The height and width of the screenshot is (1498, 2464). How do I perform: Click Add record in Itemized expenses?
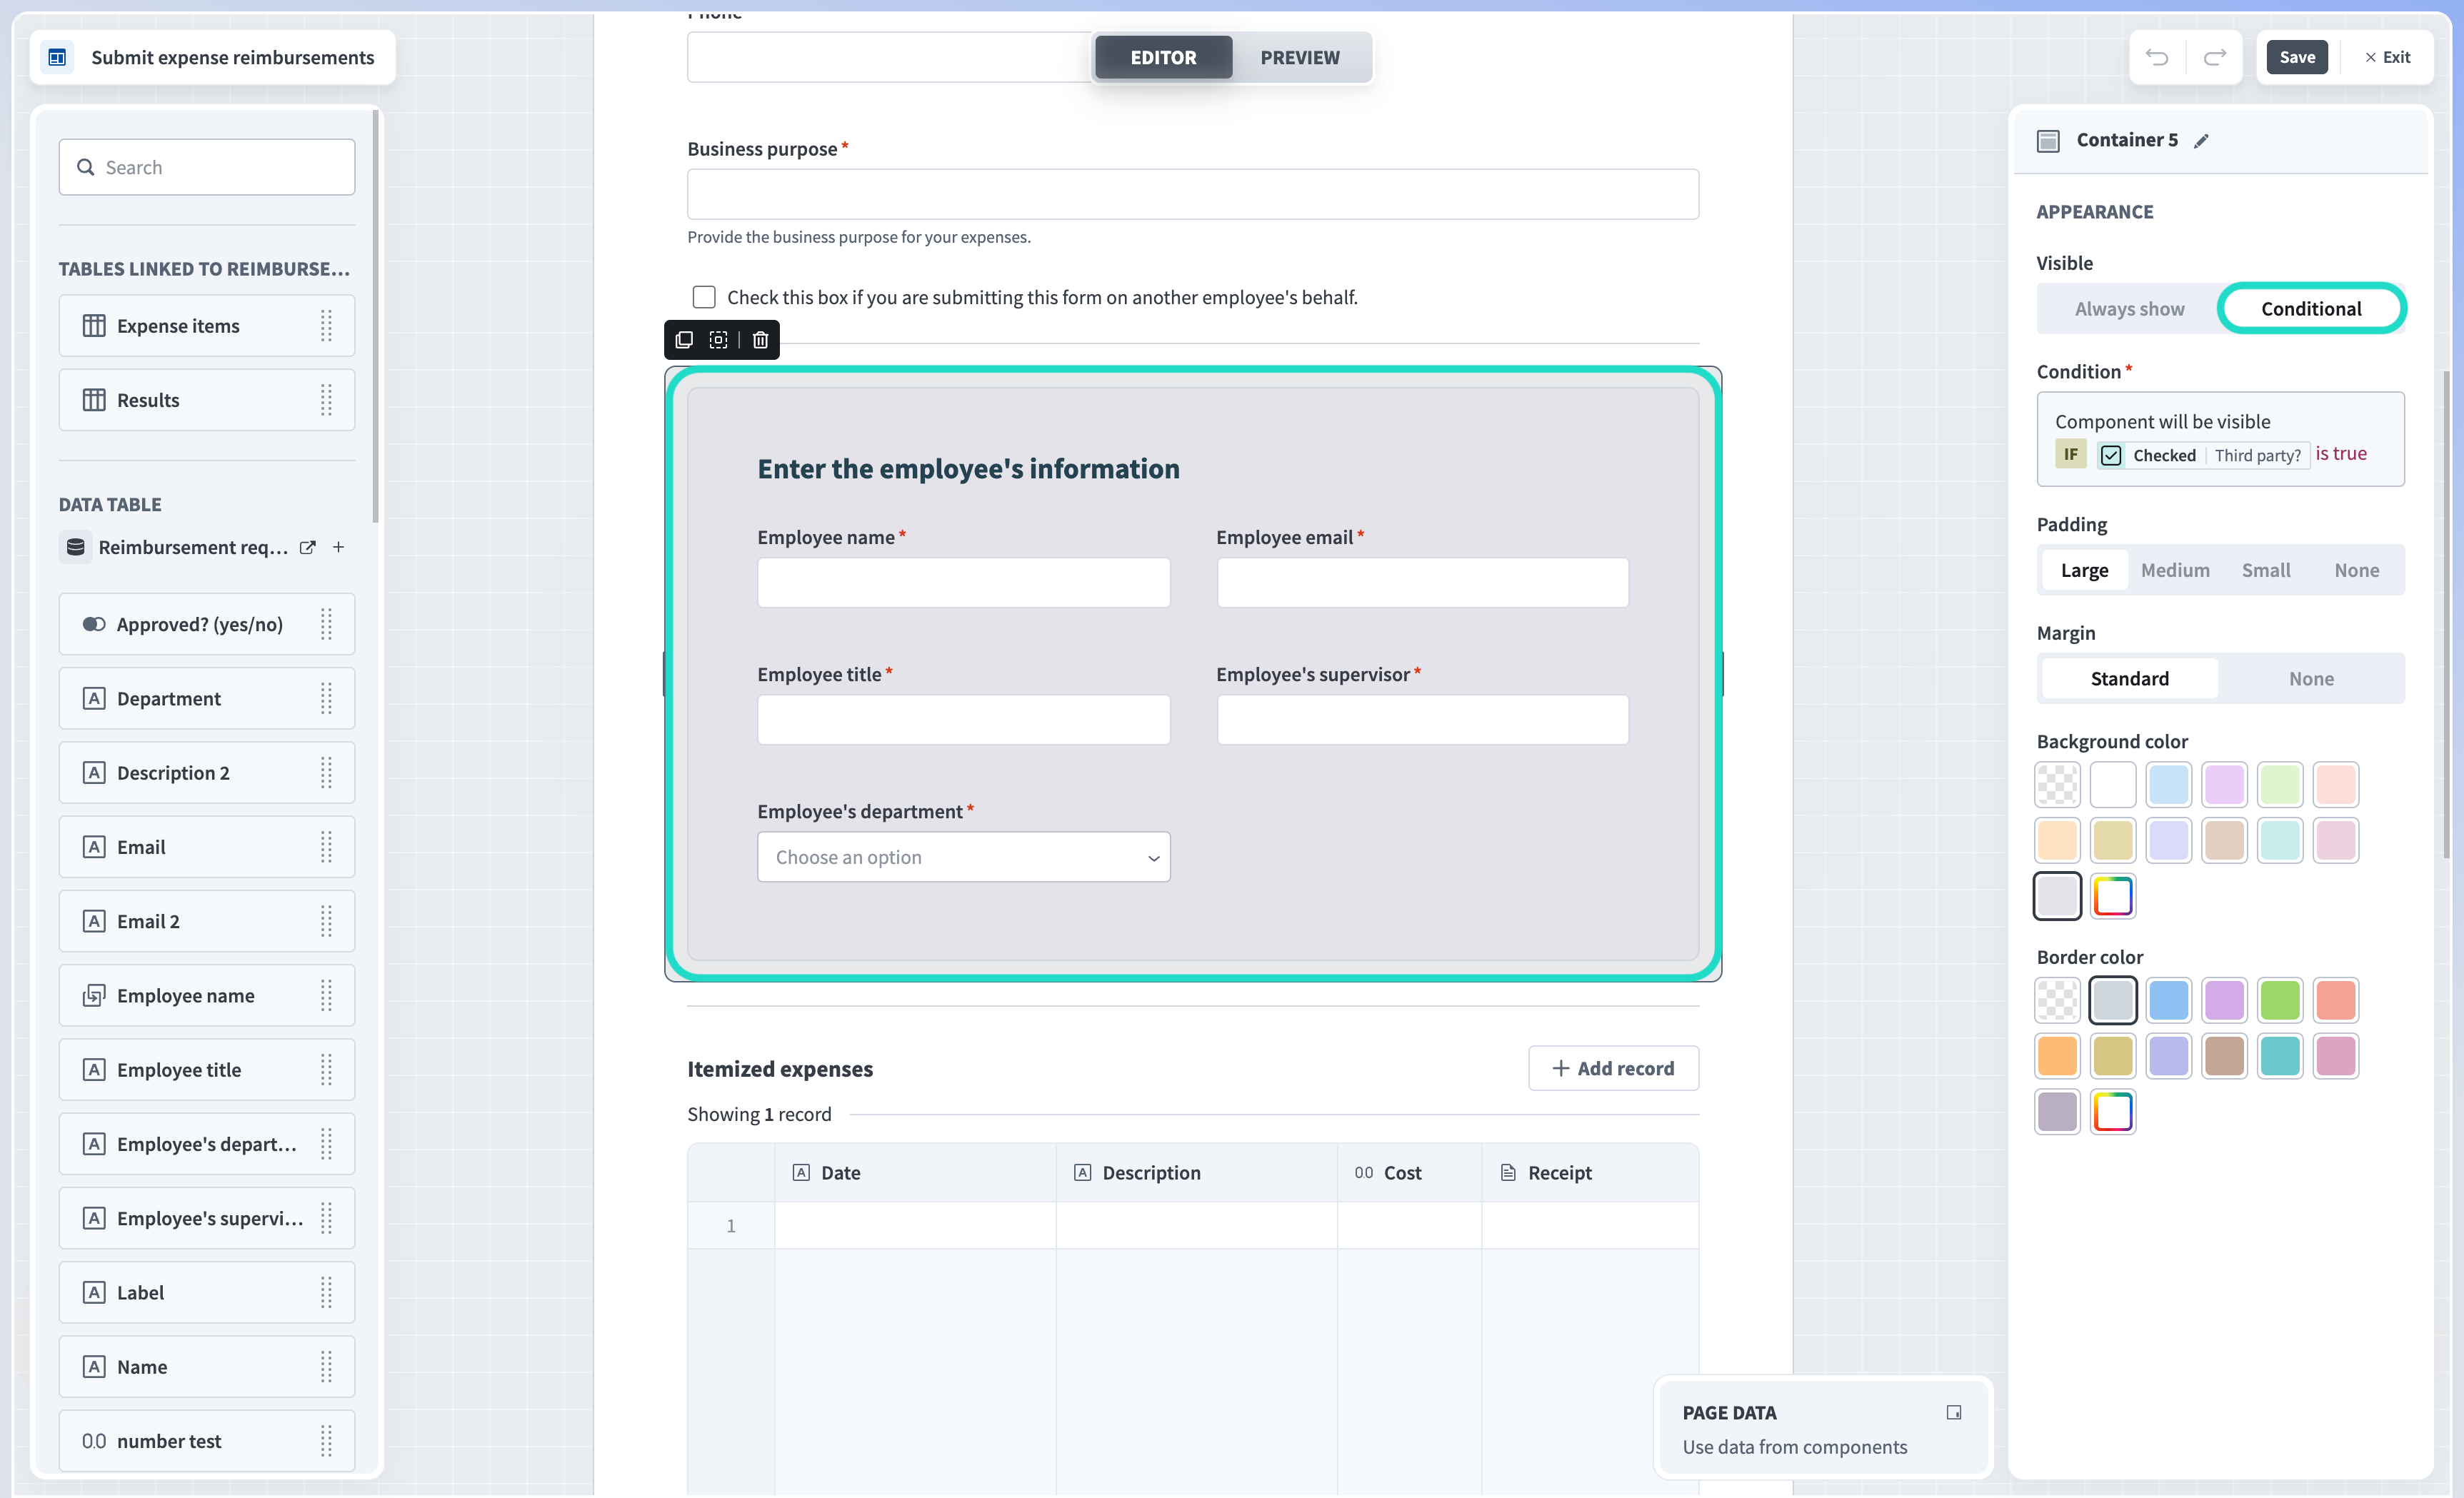point(1613,1068)
